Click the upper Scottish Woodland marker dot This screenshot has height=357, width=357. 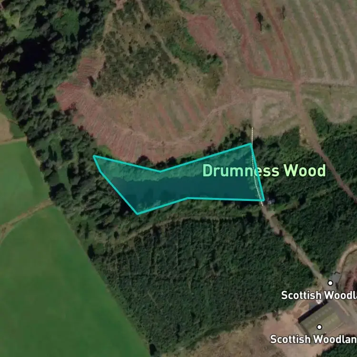[x=330, y=283]
